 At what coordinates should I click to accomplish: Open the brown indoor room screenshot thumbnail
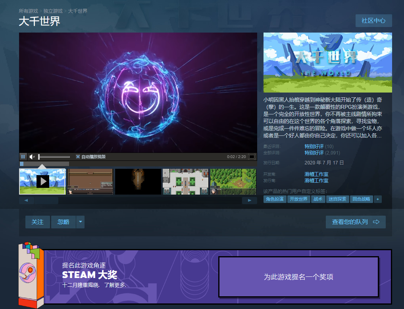[x=90, y=182]
